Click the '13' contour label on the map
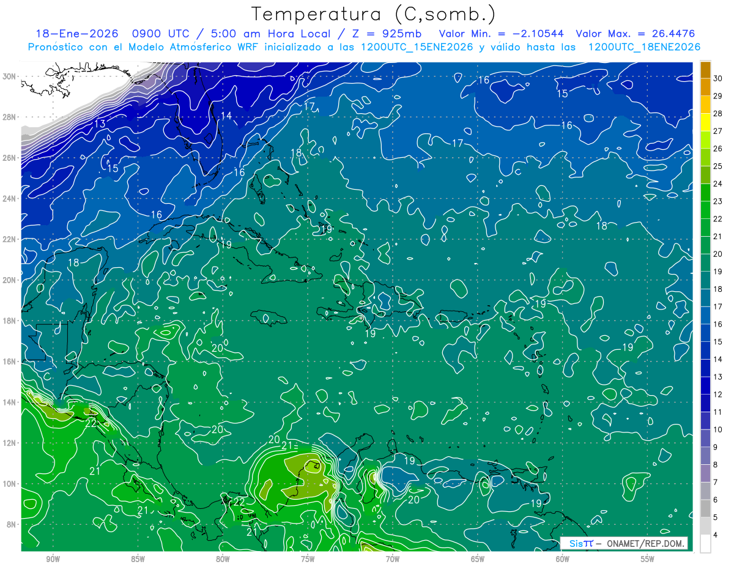Image resolution: width=734 pixels, height=567 pixels. tap(100, 124)
